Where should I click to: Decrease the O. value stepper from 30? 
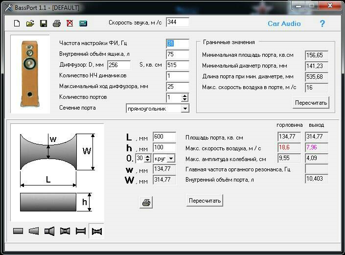click(x=148, y=160)
